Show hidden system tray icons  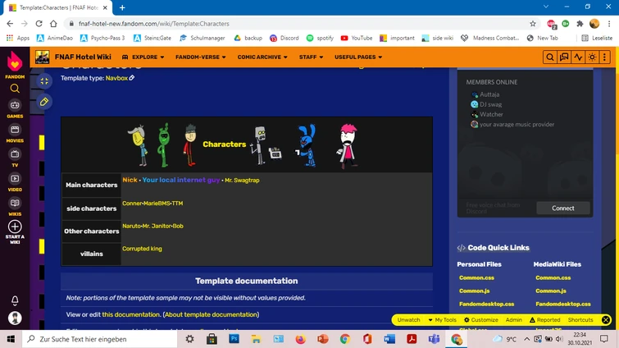[526, 339]
